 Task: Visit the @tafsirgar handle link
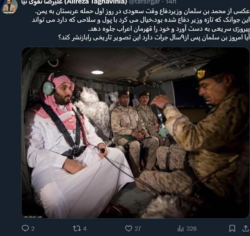click(144, 2)
